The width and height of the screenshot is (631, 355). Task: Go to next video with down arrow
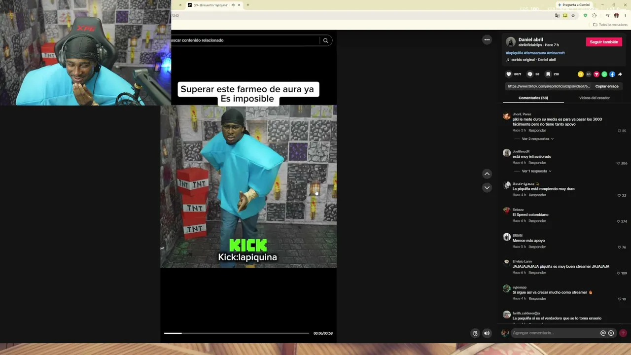click(487, 187)
